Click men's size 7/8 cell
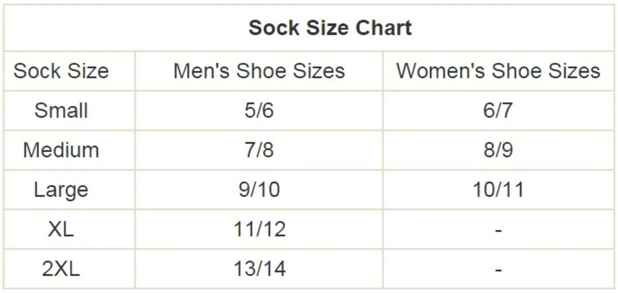Screen dimensions: 618x293 click(x=259, y=150)
